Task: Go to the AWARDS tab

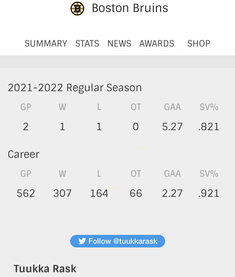Action: pos(157,43)
